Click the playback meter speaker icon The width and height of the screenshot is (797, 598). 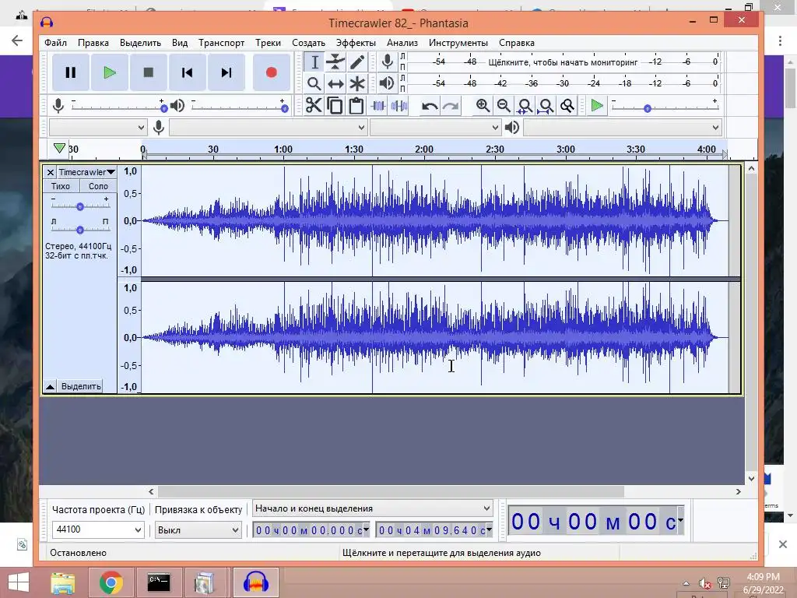388,83
